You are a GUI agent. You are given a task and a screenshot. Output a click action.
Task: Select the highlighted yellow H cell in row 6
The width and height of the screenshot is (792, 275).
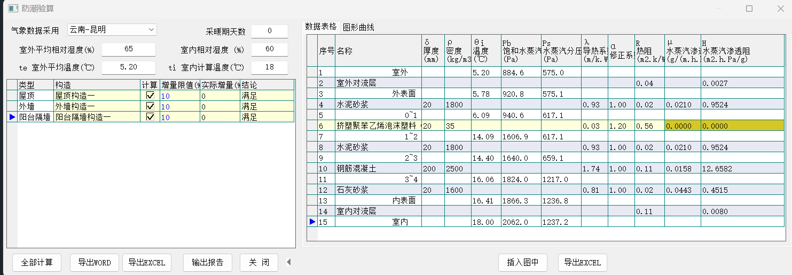point(742,125)
